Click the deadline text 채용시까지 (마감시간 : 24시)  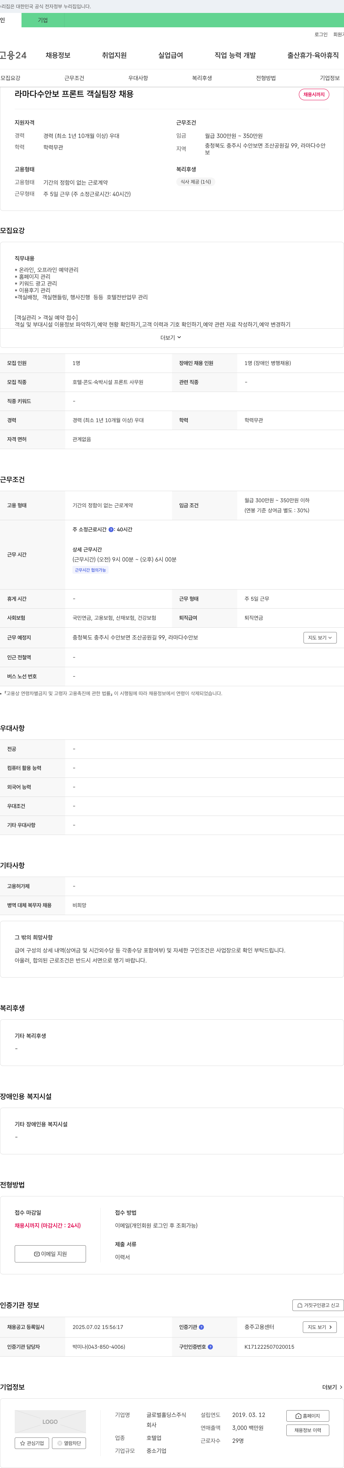[x=48, y=1226]
